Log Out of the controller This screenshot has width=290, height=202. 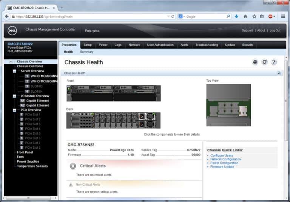coord(275,30)
